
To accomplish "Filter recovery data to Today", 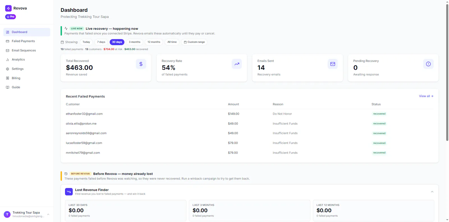I will pyautogui.click(x=86, y=42).
